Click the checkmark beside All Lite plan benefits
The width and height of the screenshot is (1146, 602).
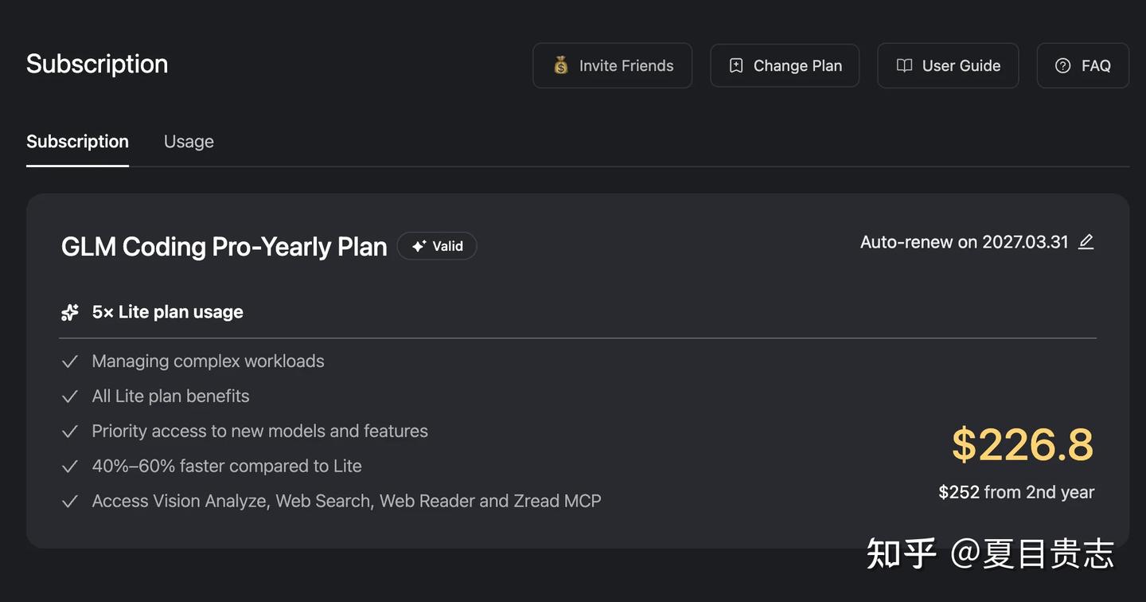click(70, 397)
